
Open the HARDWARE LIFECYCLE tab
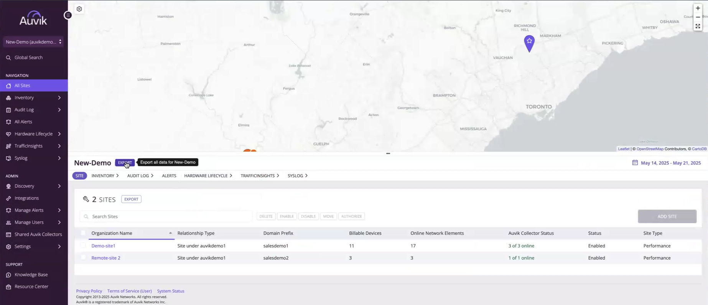pos(208,176)
